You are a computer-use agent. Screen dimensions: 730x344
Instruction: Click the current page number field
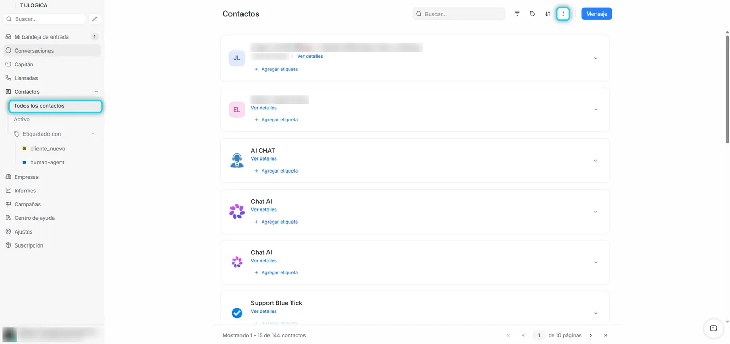539,336
